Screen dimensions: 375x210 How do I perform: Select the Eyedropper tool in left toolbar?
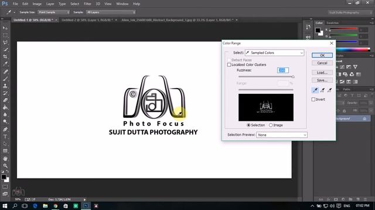click(x=5, y=64)
